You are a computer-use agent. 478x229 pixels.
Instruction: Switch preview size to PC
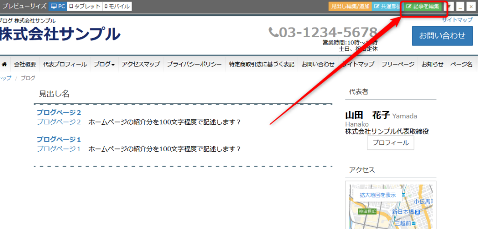[58, 7]
